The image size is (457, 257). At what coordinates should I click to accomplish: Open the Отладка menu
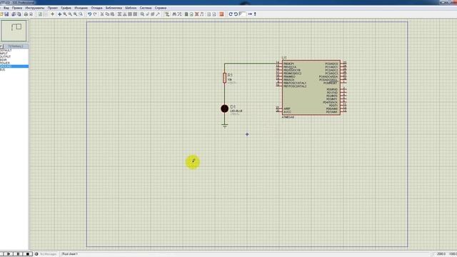click(97, 8)
